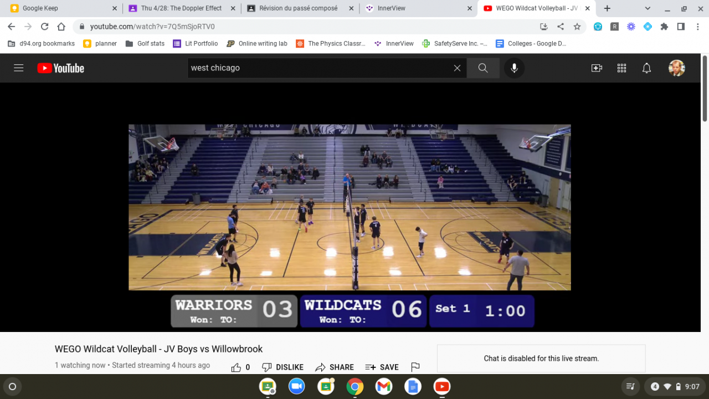Report the video with the flag icon

pyautogui.click(x=415, y=367)
